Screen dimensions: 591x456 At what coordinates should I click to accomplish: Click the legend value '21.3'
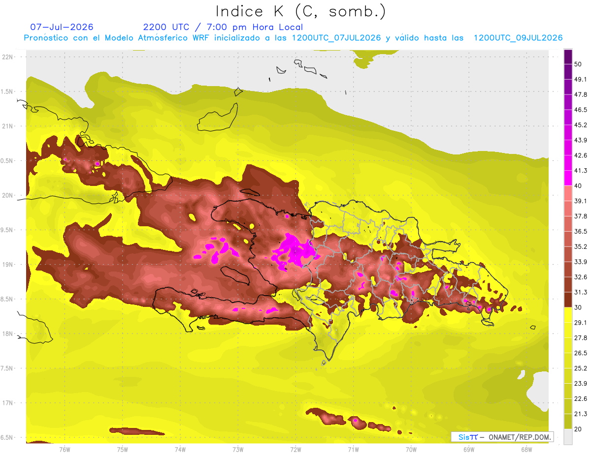pyautogui.click(x=581, y=414)
